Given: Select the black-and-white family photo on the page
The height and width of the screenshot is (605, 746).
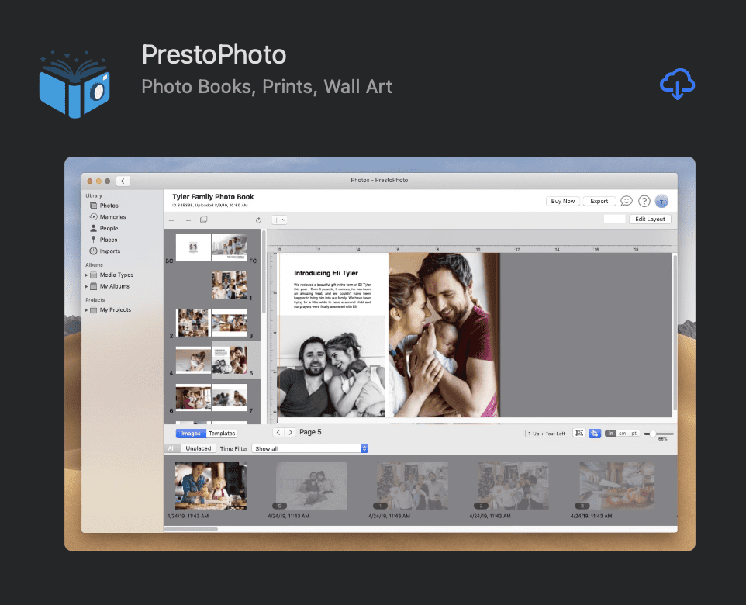Looking at the screenshot, I should [332, 366].
